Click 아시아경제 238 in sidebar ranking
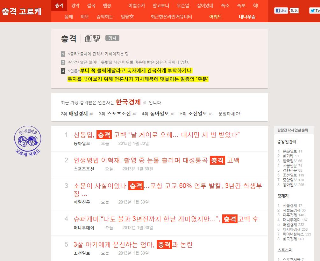This screenshot has width=320, height=261. pos(295,229)
